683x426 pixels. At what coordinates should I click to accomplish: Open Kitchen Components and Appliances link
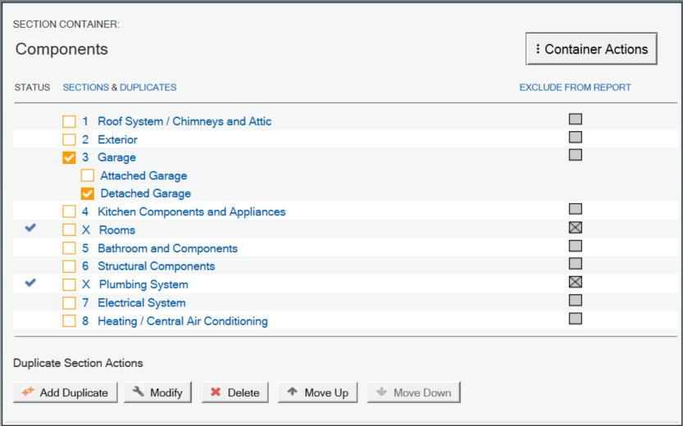192,212
